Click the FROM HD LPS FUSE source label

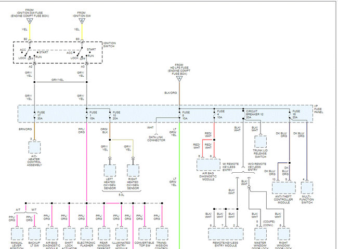click(179, 69)
